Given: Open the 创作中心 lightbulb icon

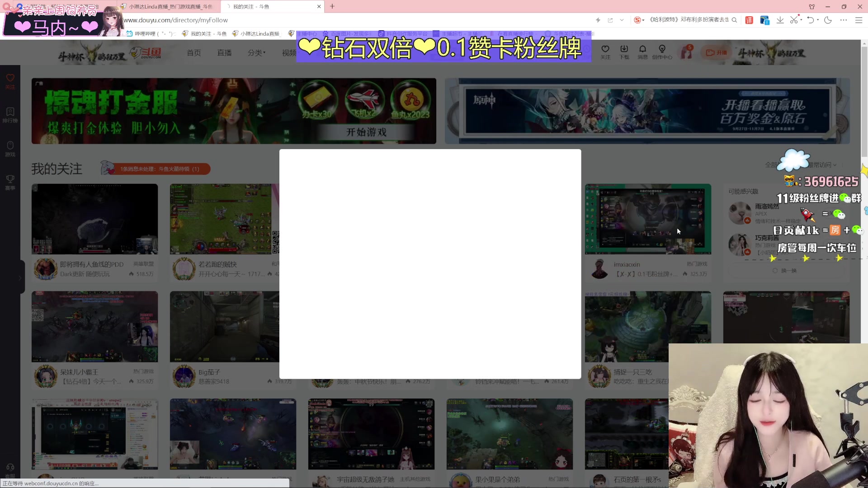Looking at the screenshot, I should click(x=662, y=52).
